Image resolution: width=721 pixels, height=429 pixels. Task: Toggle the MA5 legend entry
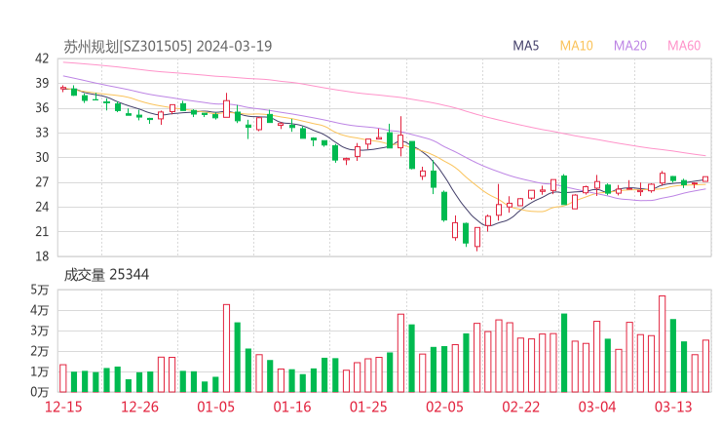coord(526,46)
